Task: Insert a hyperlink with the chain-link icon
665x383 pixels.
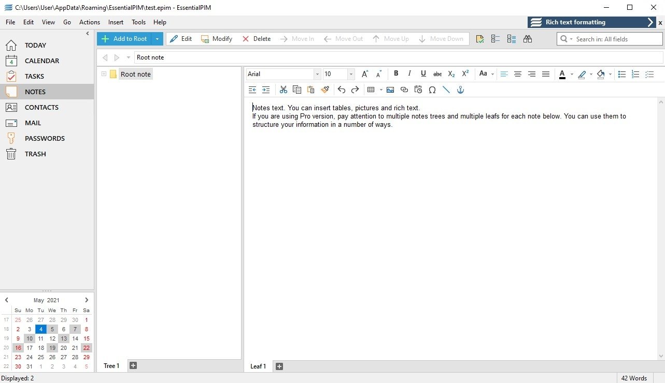Action: point(404,90)
